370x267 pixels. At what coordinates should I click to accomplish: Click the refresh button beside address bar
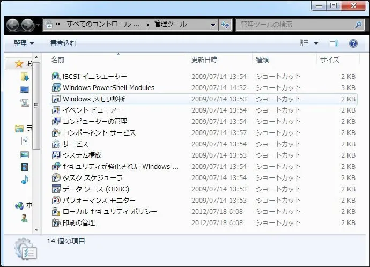[x=225, y=25]
